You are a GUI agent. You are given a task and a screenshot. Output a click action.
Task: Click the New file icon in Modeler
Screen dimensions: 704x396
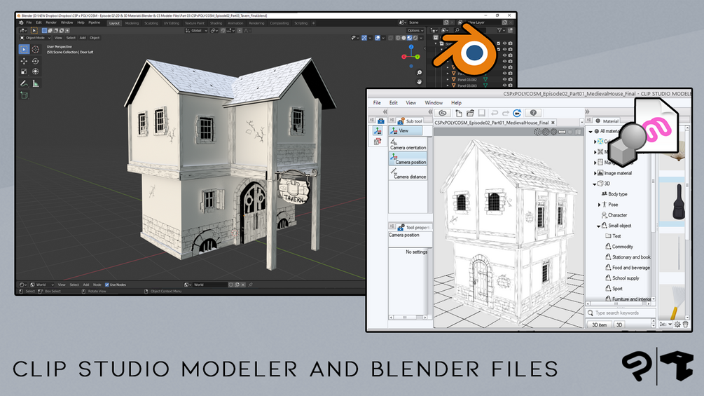point(458,113)
